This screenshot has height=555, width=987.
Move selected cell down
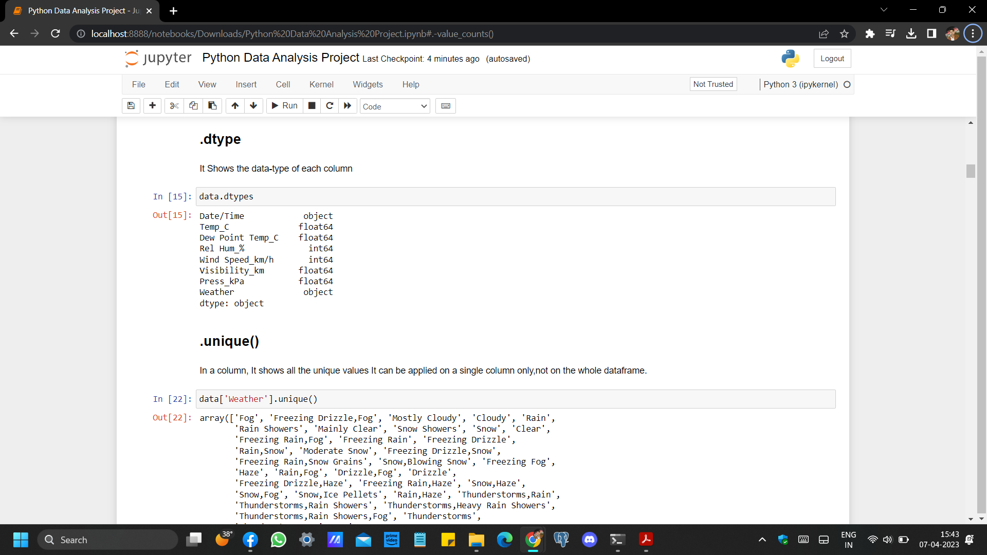(x=253, y=106)
